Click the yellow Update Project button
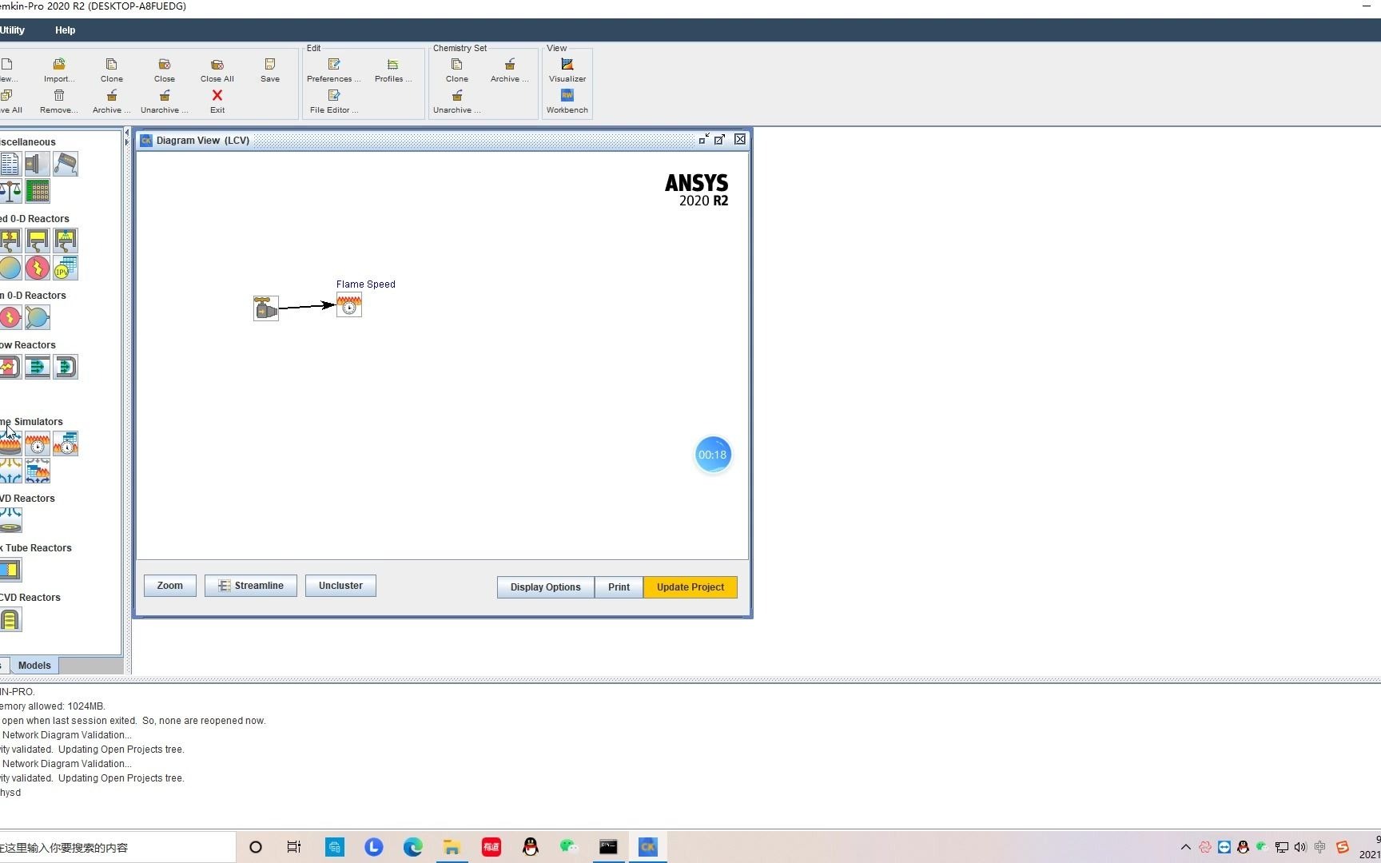The height and width of the screenshot is (863, 1381). 690,587
